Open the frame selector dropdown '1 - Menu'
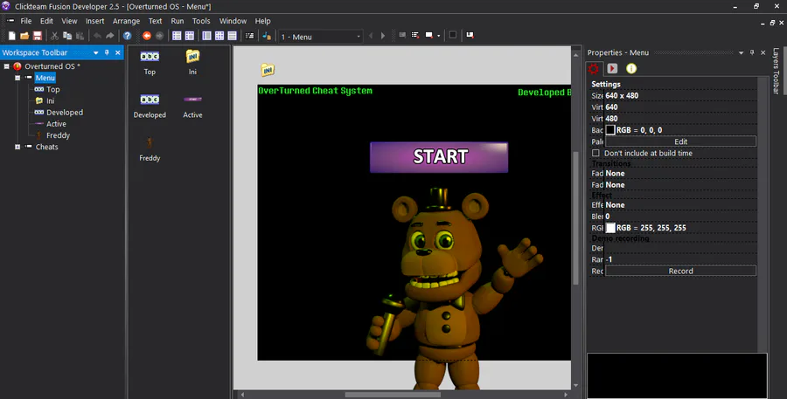Screen dimensions: 787x399 click(x=321, y=37)
